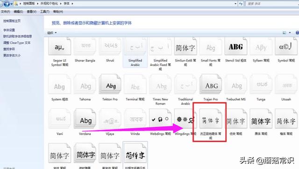Expand the arrow after 外观和个性化 in the address bar

pos(61,4)
